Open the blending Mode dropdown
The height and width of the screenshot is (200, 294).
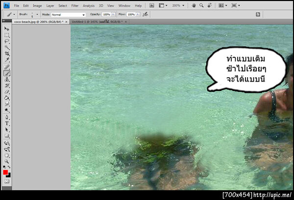pos(68,15)
